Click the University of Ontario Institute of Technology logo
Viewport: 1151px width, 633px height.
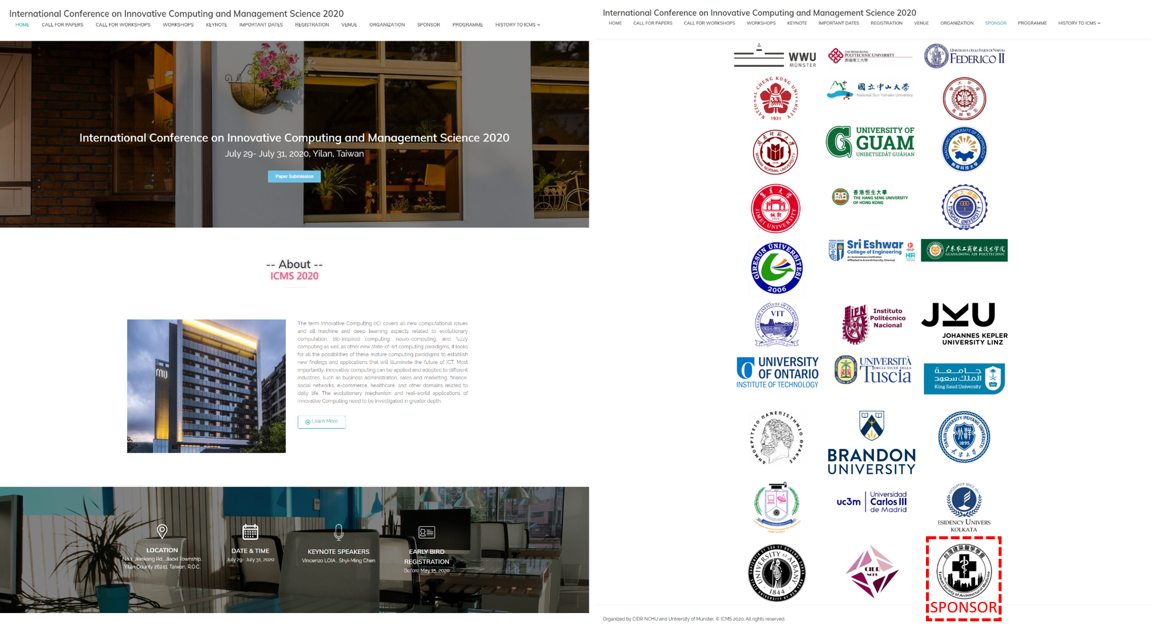click(777, 373)
